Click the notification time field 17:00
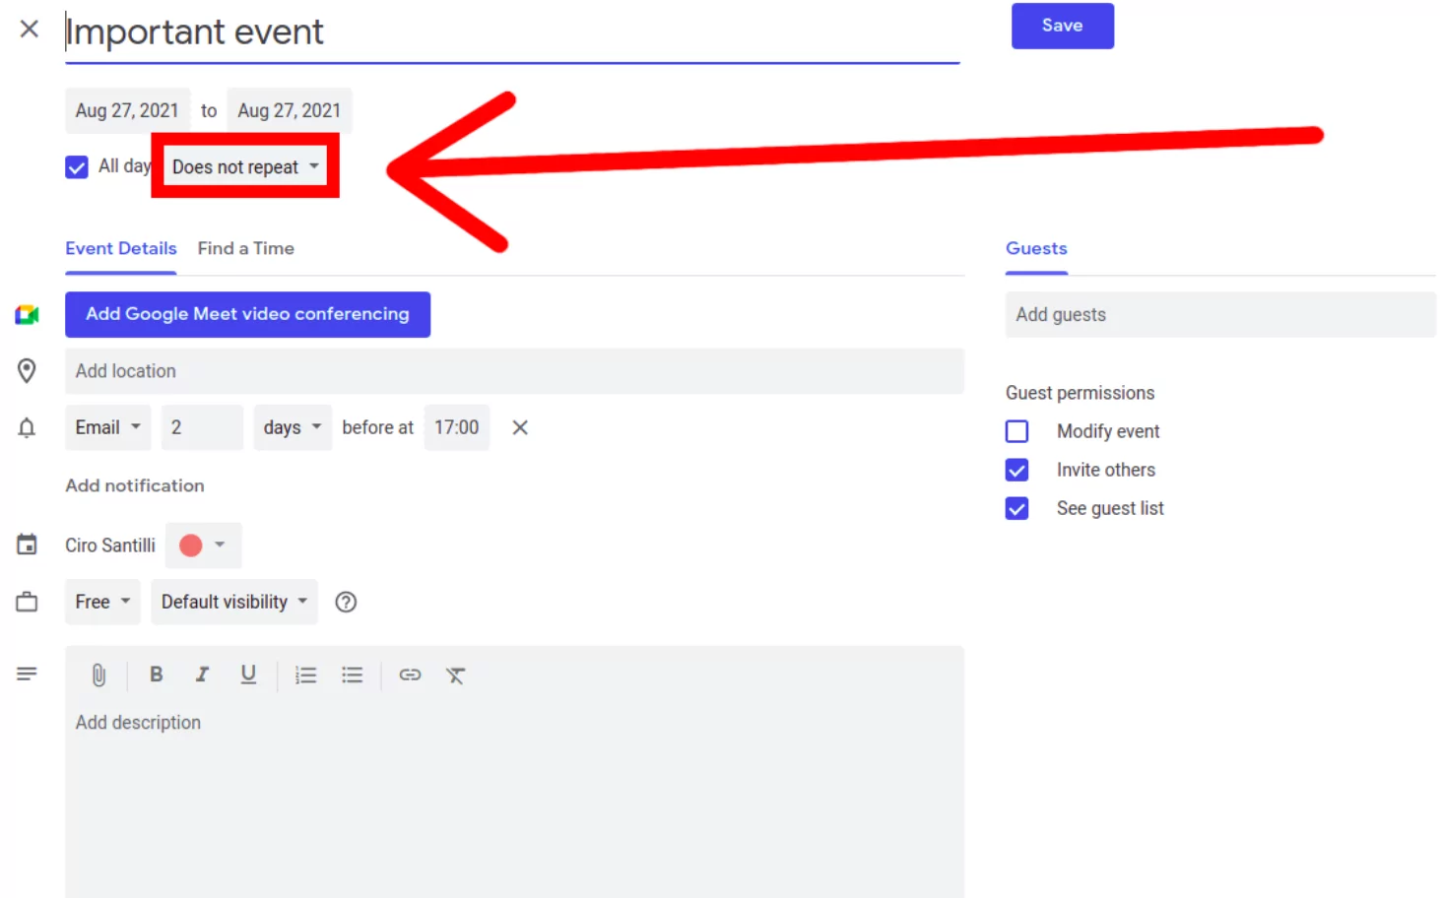 click(457, 427)
